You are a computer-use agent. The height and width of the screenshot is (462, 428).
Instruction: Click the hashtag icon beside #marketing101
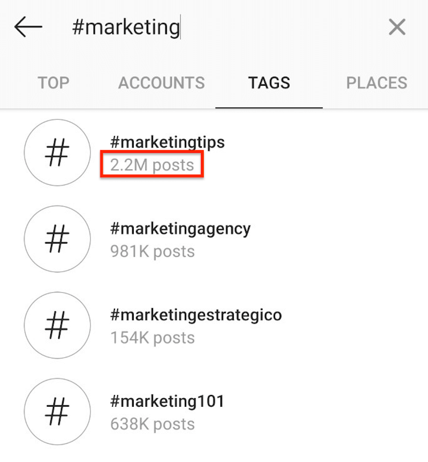click(x=57, y=412)
